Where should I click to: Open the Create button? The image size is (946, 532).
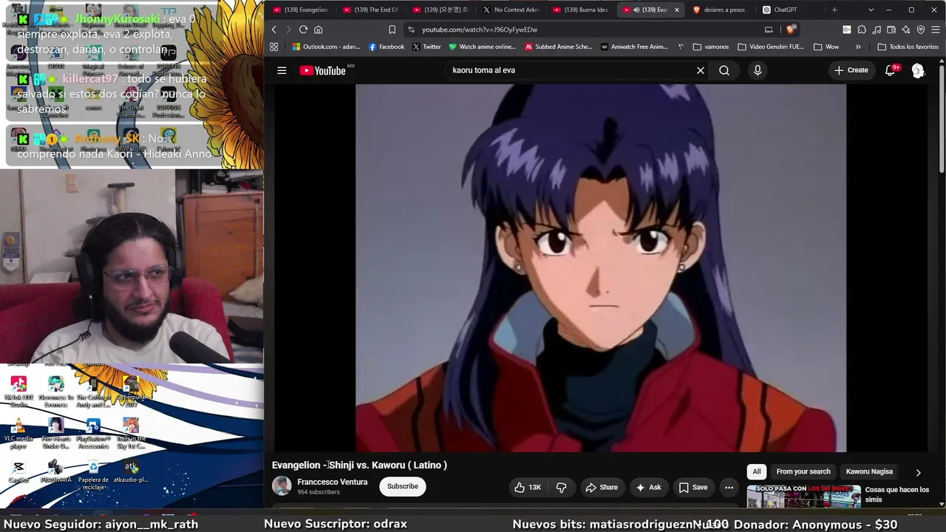pyautogui.click(x=851, y=70)
